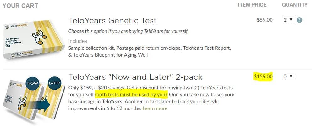The height and width of the screenshot is (126, 312).
Task: Click the YOUR CART heading
Action: [x=20, y=6]
